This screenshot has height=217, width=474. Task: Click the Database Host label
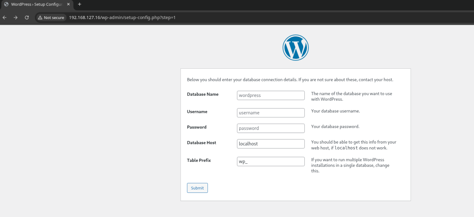201,143
